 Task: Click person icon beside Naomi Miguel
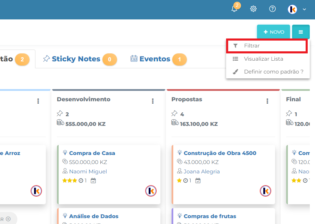pos(65,171)
